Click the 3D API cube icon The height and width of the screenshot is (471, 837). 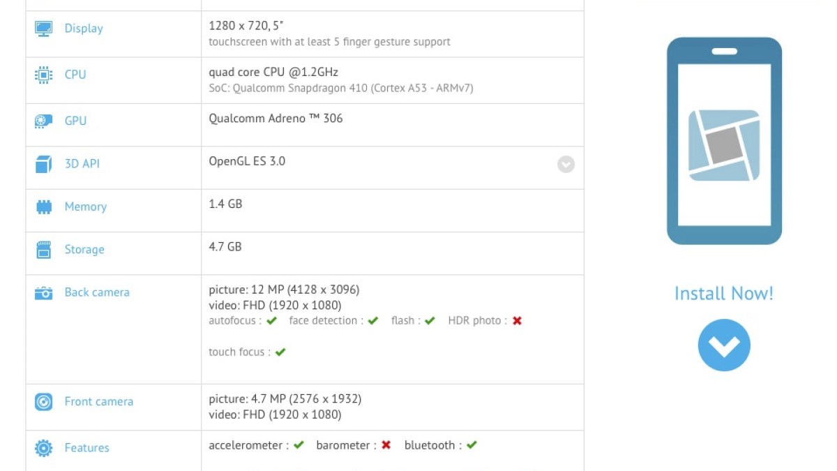pyautogui.click(x=43, y=164)
